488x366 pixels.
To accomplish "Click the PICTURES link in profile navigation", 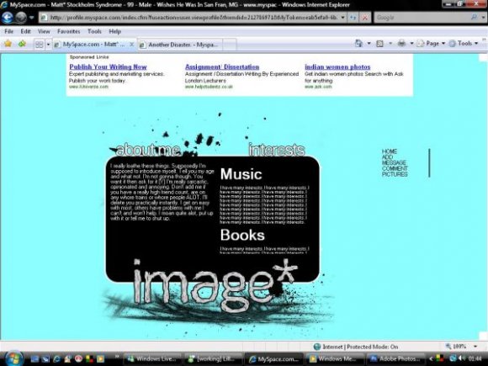I will pyautogui.click(x=395, y=174).
